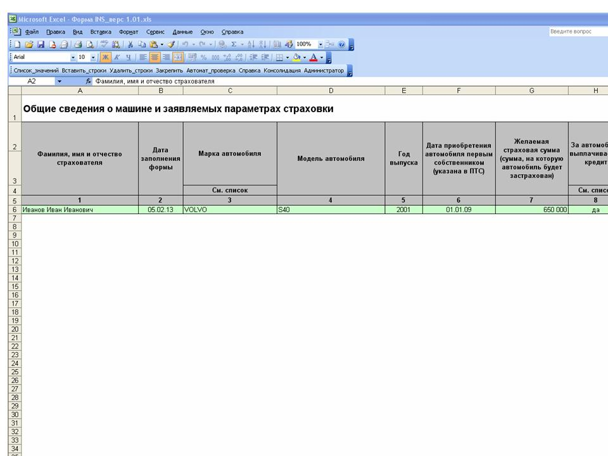Toggle Bold (Ж) formatting
Image resolution: width=608 pixels, height=456 pixels.
pos(105,58)
